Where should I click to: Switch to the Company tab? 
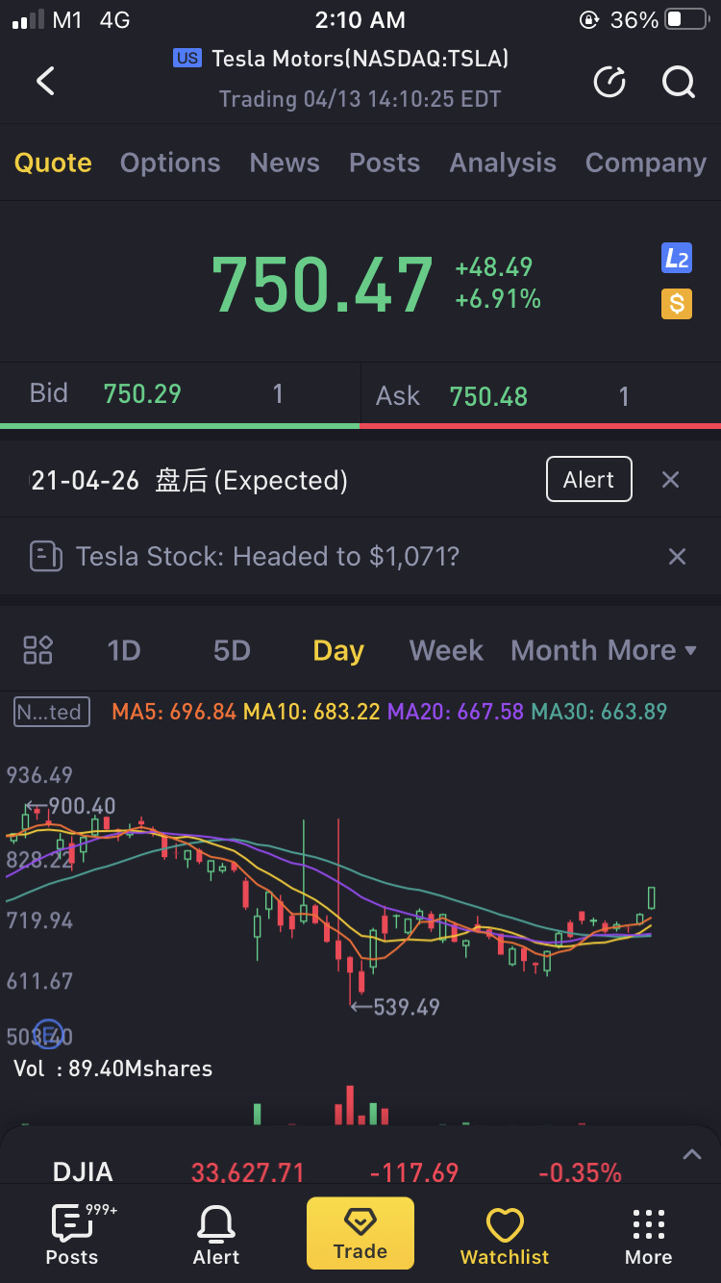646,163
